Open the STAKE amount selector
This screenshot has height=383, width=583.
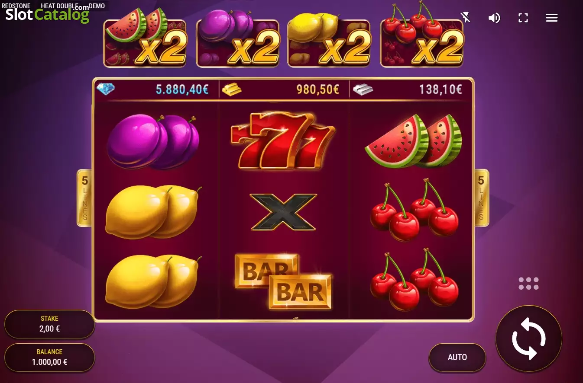click(49, 324)
